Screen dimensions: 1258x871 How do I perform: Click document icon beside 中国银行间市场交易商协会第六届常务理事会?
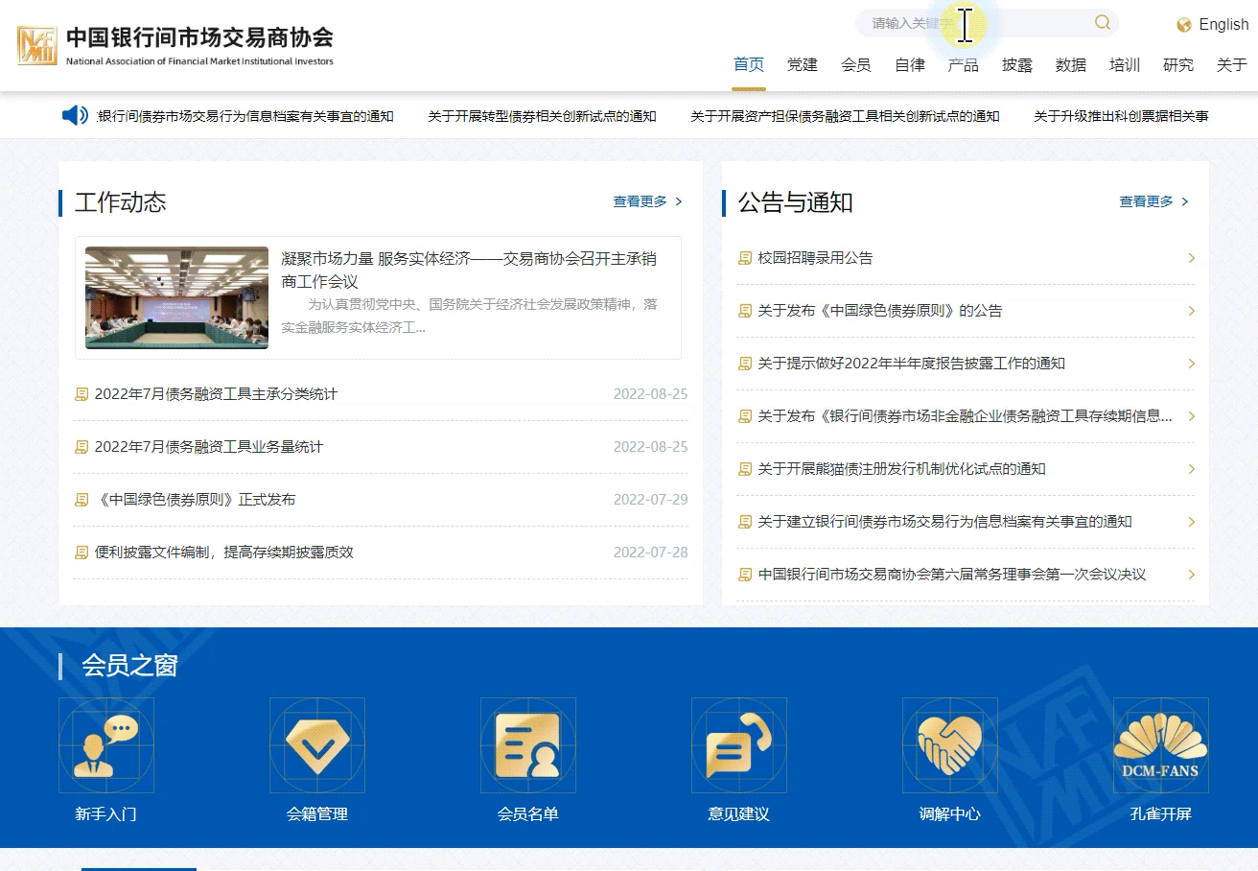point(745,575)
